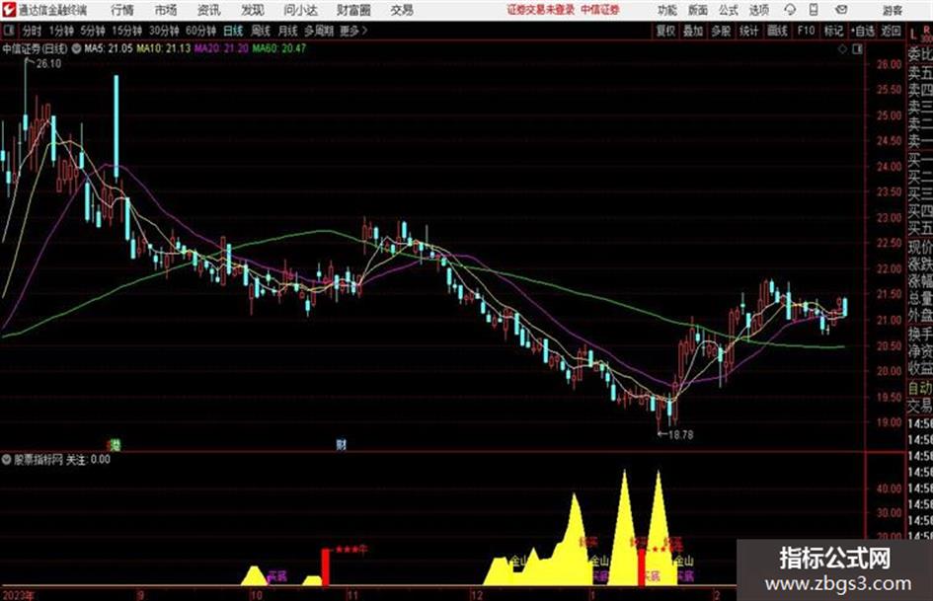
Task: Click the 返回 back button
Action: point(891,31)
